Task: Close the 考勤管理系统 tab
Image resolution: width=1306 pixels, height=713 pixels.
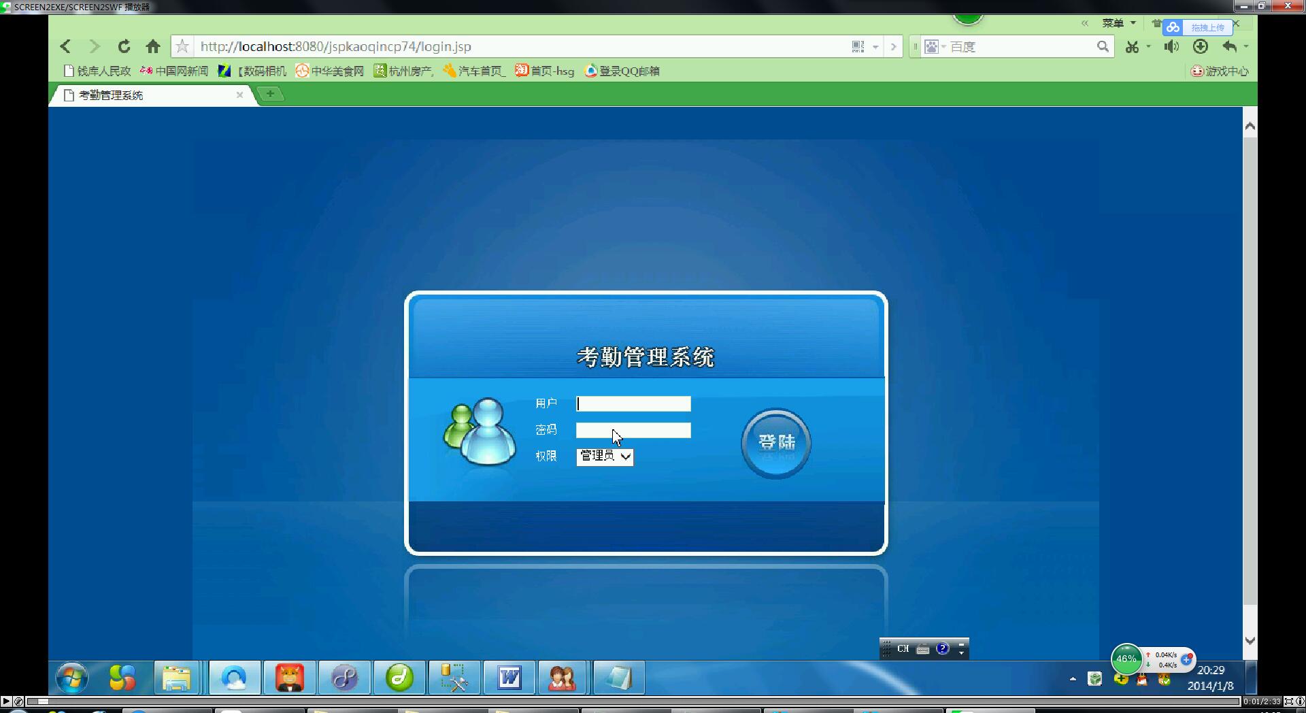Action: tap(239, 95)
